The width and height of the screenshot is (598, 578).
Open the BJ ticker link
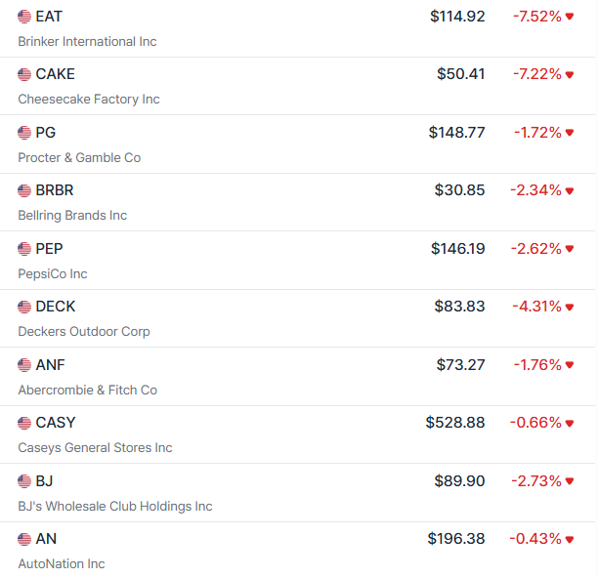[x=44, y=481]
